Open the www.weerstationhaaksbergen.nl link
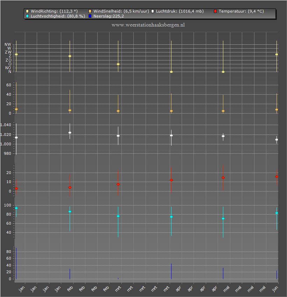Screen dimensions: 287x297 pyautogui.click(x=148, y=25)
